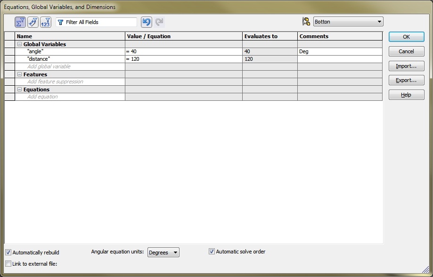This screenshot has width=433, height=277.
Task: Click the Features section label
Action: [35, 74]
